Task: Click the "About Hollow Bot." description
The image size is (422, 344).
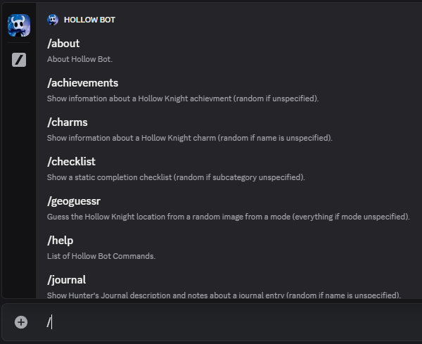Action: point(79,59)
